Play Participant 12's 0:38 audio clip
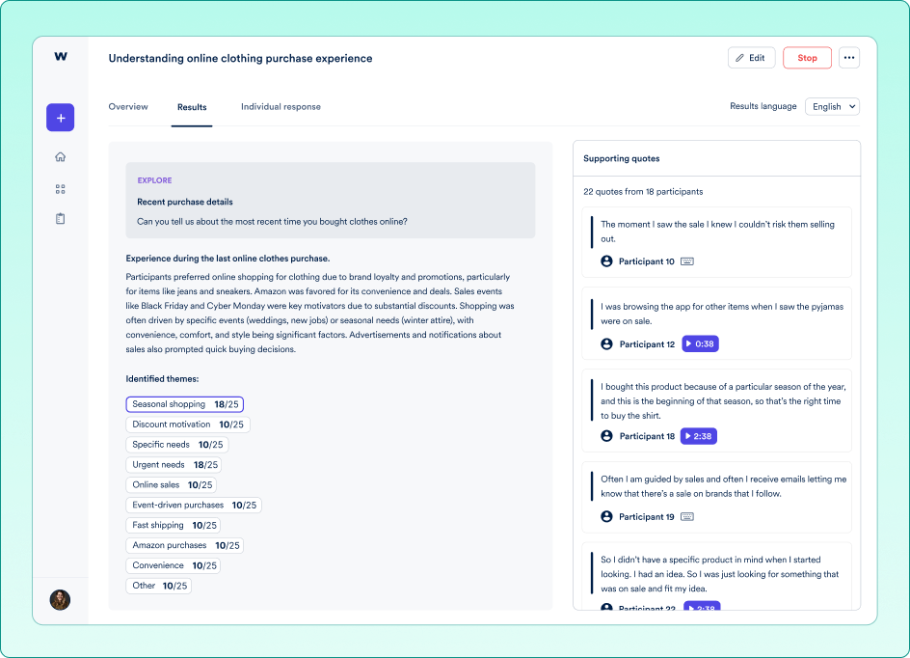 coord(700,343)
